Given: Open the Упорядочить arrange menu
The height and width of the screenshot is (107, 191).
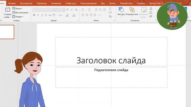Looking at the screenshot, I should pos(132,12).
